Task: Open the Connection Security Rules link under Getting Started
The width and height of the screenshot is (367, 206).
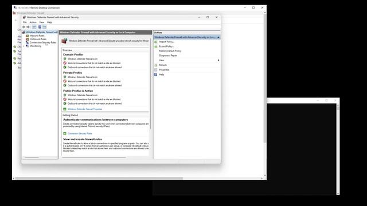Action: point(80,133)
